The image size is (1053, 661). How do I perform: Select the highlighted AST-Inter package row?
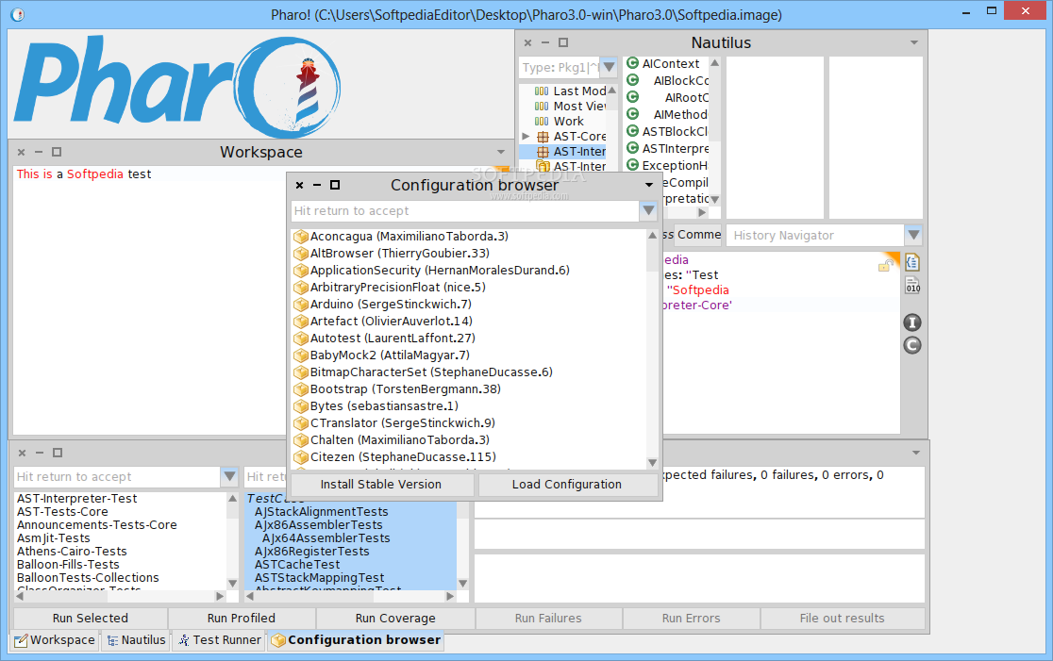pos(562,152)
